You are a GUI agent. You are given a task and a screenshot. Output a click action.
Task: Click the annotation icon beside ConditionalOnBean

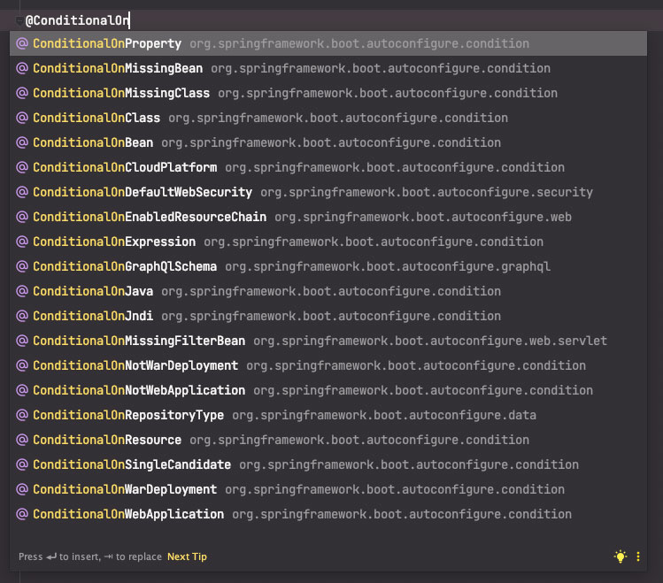[x=22, y=142]
